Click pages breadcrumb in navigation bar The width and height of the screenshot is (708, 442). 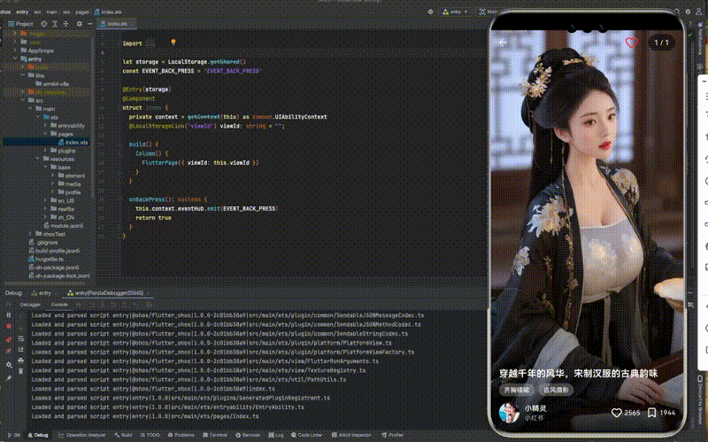coord(81,12)
